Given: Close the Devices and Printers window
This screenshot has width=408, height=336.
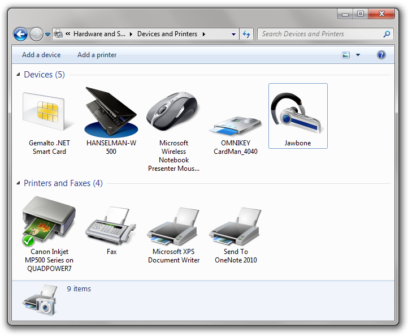Looking at the screenshot, I should [x=381, y=14].
